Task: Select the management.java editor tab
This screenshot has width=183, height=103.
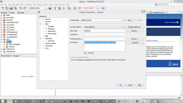Action: click(x=158, y=13)
